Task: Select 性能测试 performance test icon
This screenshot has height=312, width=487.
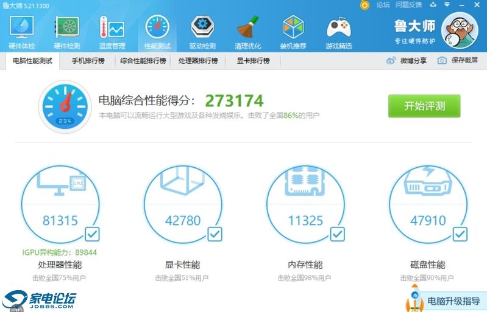Action: [157, 27]
